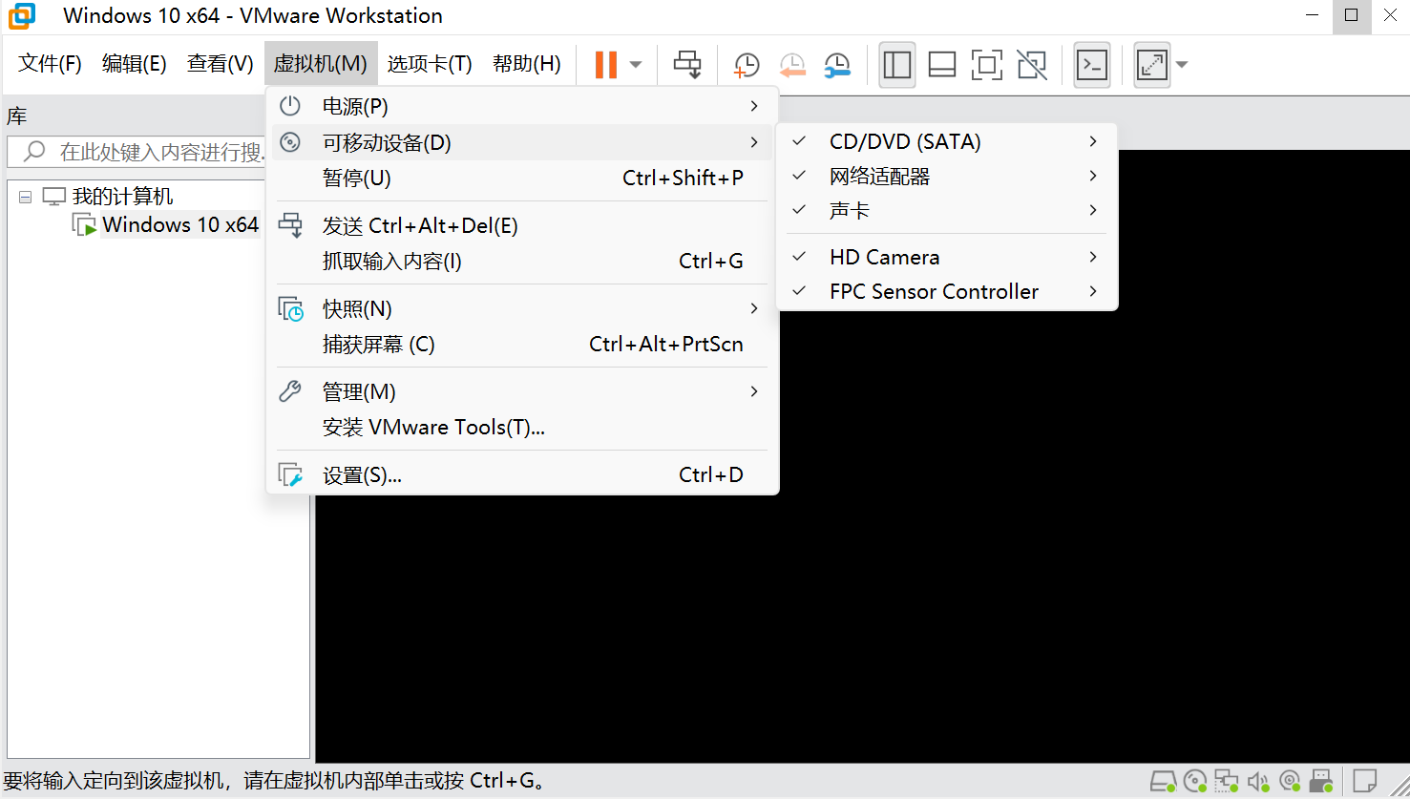
Task: Click the search magnifier icon in library
Action: coord(34,151)
